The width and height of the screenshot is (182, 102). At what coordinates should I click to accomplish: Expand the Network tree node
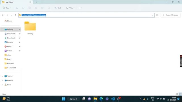click(2, 80)
